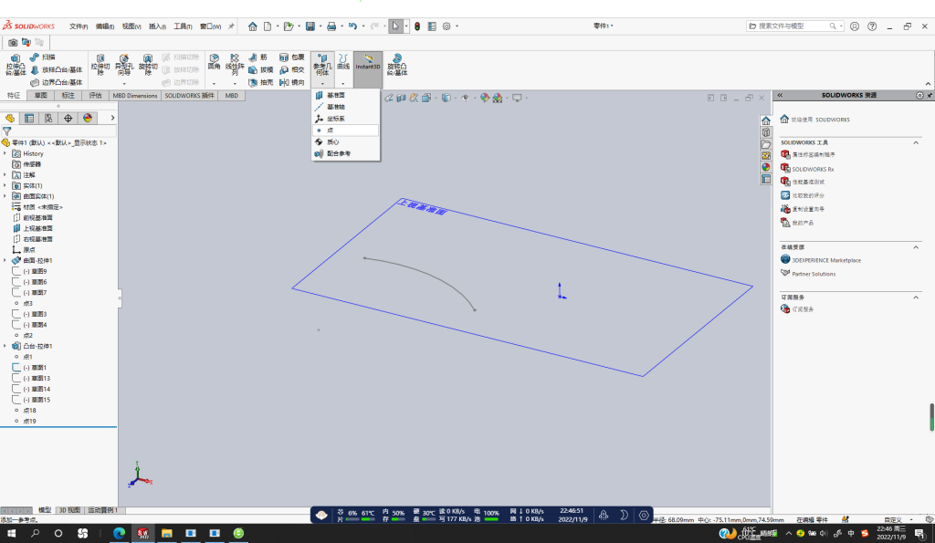Image resolution: width=935 pixels, height=543 pixels.
Task: Open the 曲线 curves dropdown arrow
Action: click(x=343, y=83)
